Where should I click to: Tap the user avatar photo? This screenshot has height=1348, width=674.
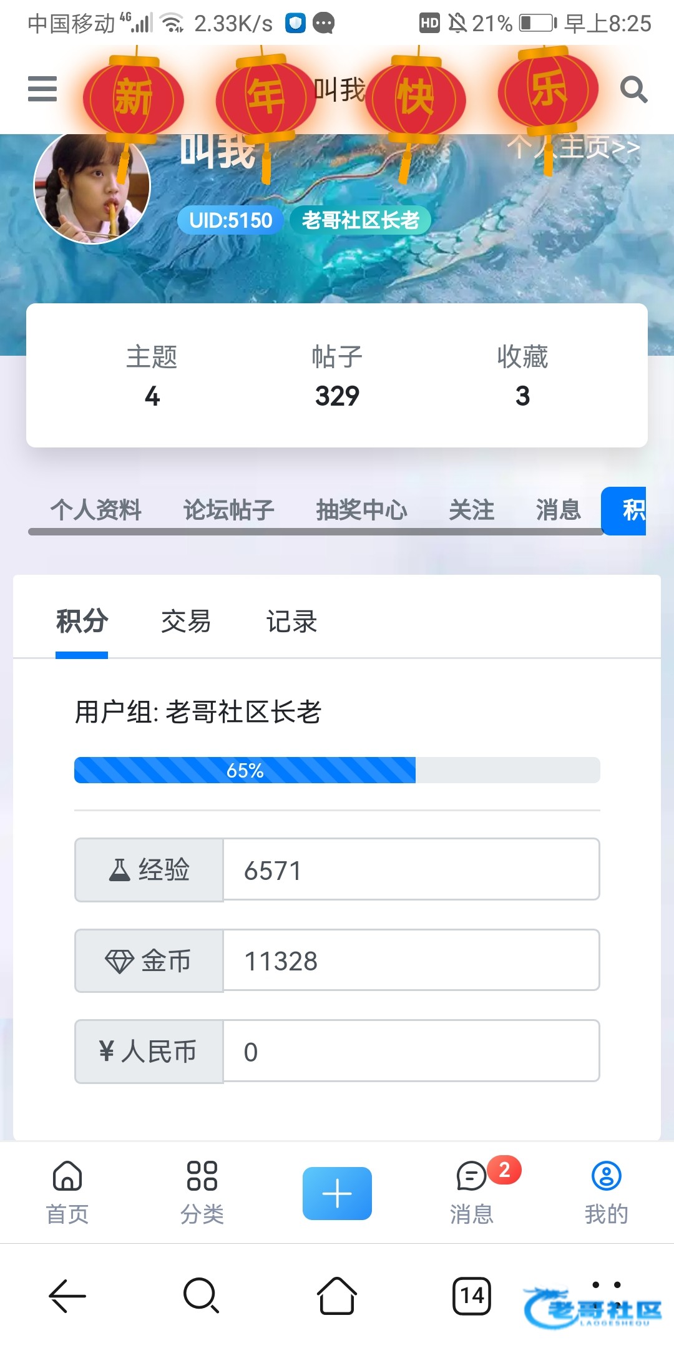pyautogui.click(x=92, y=186)
